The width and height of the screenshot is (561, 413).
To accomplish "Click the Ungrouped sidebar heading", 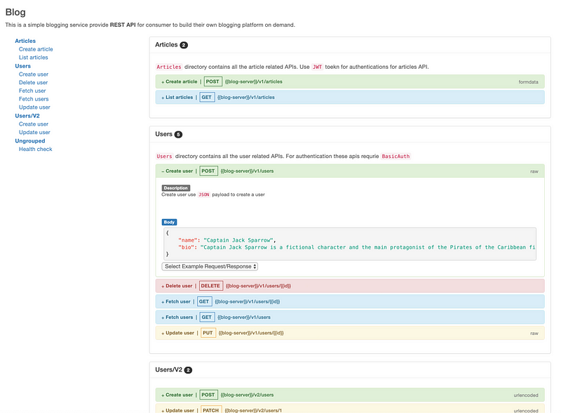I will click(x=29, y=140).
